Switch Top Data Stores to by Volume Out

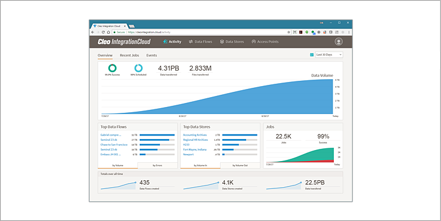coord(240,165)
